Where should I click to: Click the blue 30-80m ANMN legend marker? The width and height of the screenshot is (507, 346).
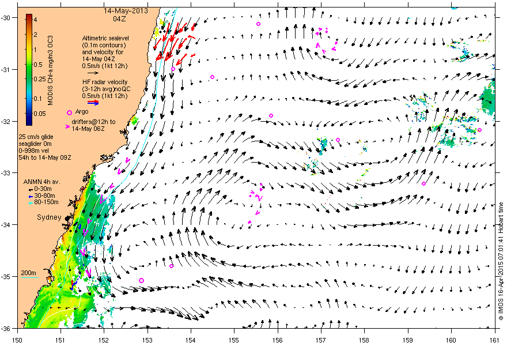(31, 196)
